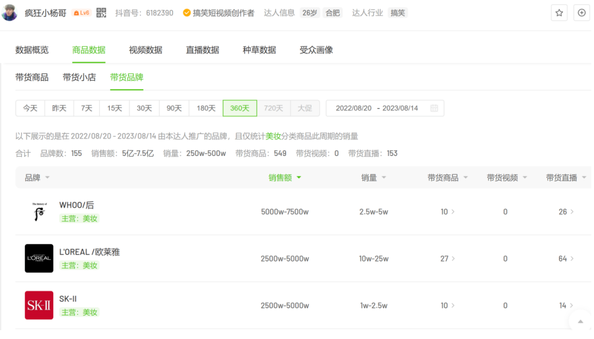Click L'OREAL sales volume 10w-25w

374,259
